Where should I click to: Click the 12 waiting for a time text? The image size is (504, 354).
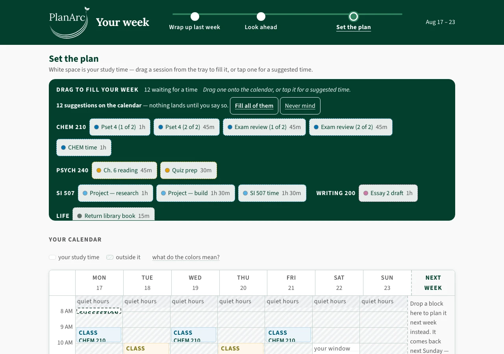[x=171, y=90]
